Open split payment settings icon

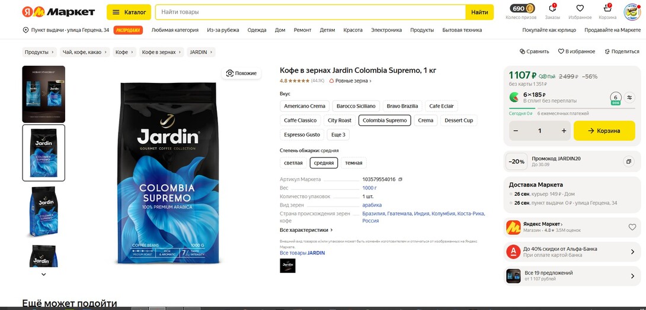[629, 98]
